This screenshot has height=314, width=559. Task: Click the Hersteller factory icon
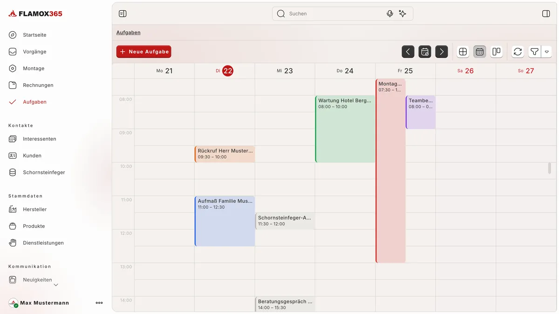[x=13, y=209]
